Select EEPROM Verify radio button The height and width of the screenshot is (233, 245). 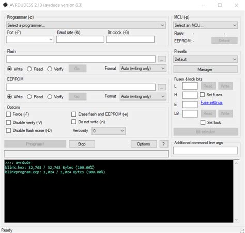(50, 97)
